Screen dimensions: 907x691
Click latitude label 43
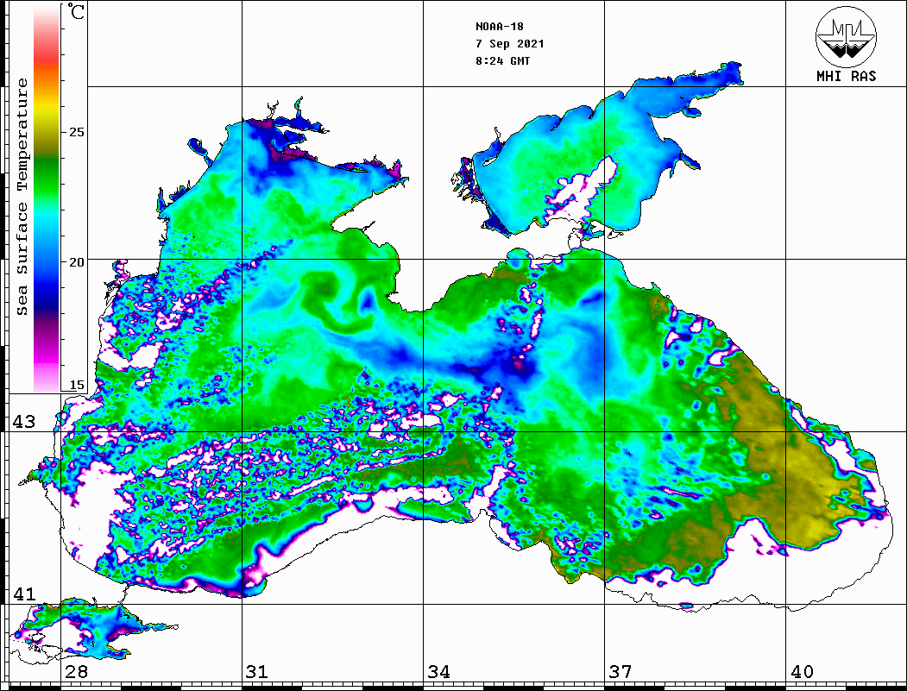click(x=24, y=422)
